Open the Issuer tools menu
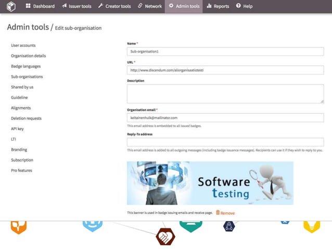The width and height of the screenshot is (332, 249). 76,6
